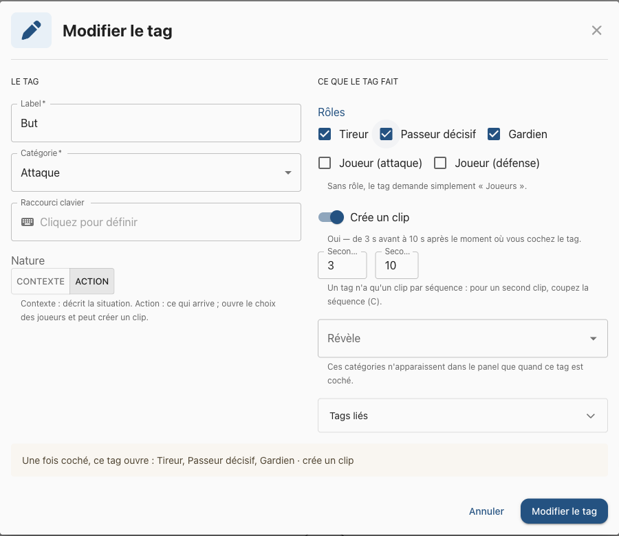The image size is (619, 536).
Task: Open the Révèle dropdown
Action: point(463,338)
